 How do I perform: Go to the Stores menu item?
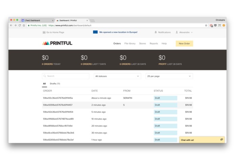143,44
